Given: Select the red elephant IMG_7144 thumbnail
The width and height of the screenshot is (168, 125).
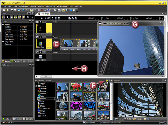Looking at the screenshot, I should 76,87.
